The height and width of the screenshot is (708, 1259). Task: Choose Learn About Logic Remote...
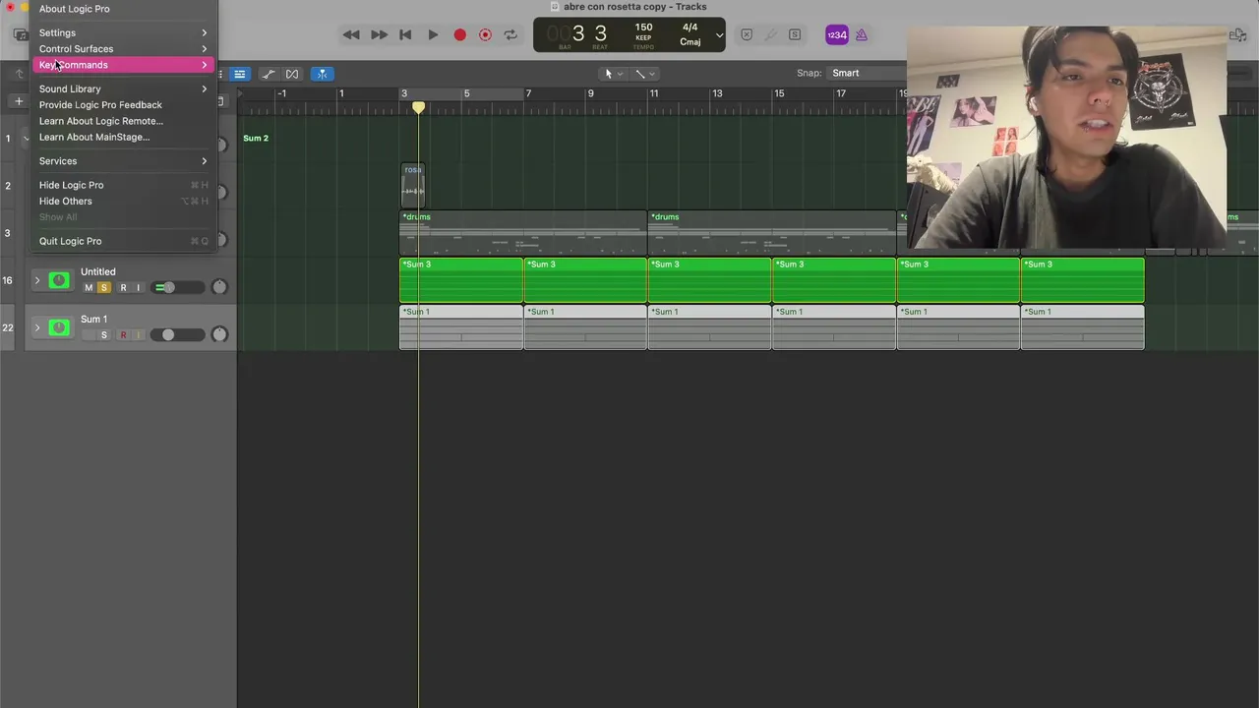[x=123, y=121]
